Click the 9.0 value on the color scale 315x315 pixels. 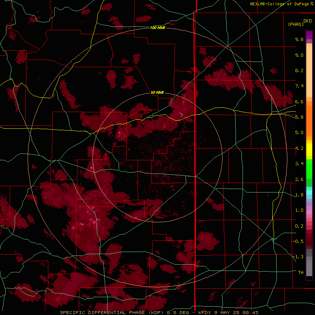click(299, 55)
